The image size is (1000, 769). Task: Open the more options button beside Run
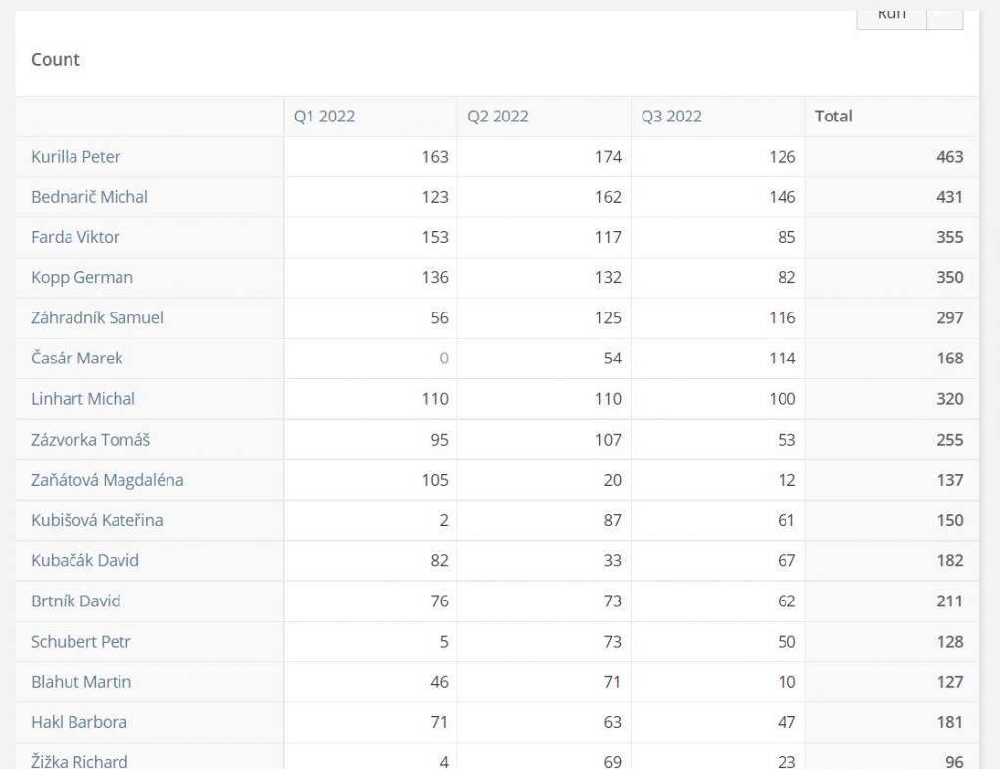click(944, 20)
